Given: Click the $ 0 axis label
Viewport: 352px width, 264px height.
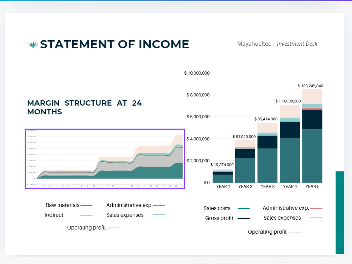Looking at the screenshot, I should 207,182.
